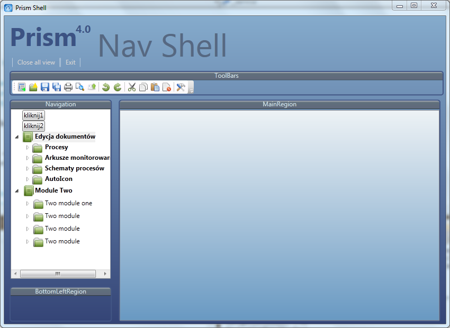The width and height of the screenshot is (450, 328).
Task: Select the Edycja dokumentów tree item
Action: pyautogui.click(x=65, y=136)
